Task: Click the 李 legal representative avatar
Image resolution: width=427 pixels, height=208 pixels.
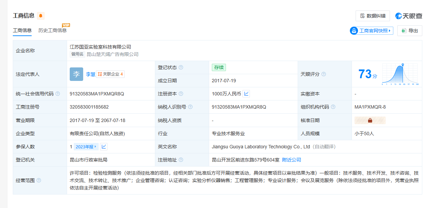Action: [76, 74]
